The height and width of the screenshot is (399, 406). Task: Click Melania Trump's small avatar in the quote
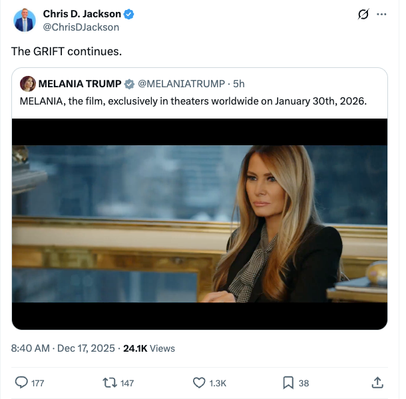[x=28, y=83]
